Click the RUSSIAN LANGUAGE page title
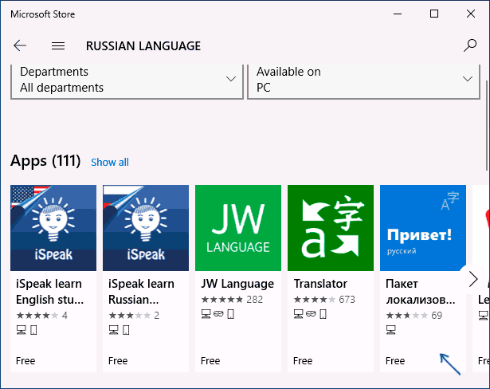 click(x=143, y=46)
